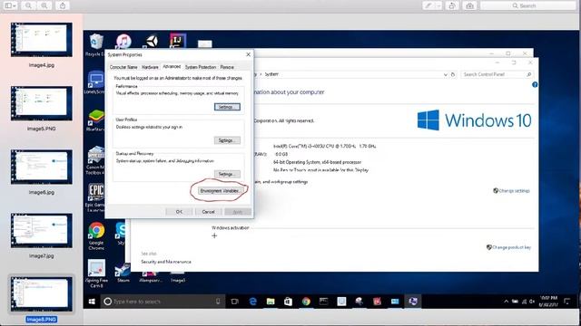Click the Type here to search box

pyautogui.click(x=163, y=302)
